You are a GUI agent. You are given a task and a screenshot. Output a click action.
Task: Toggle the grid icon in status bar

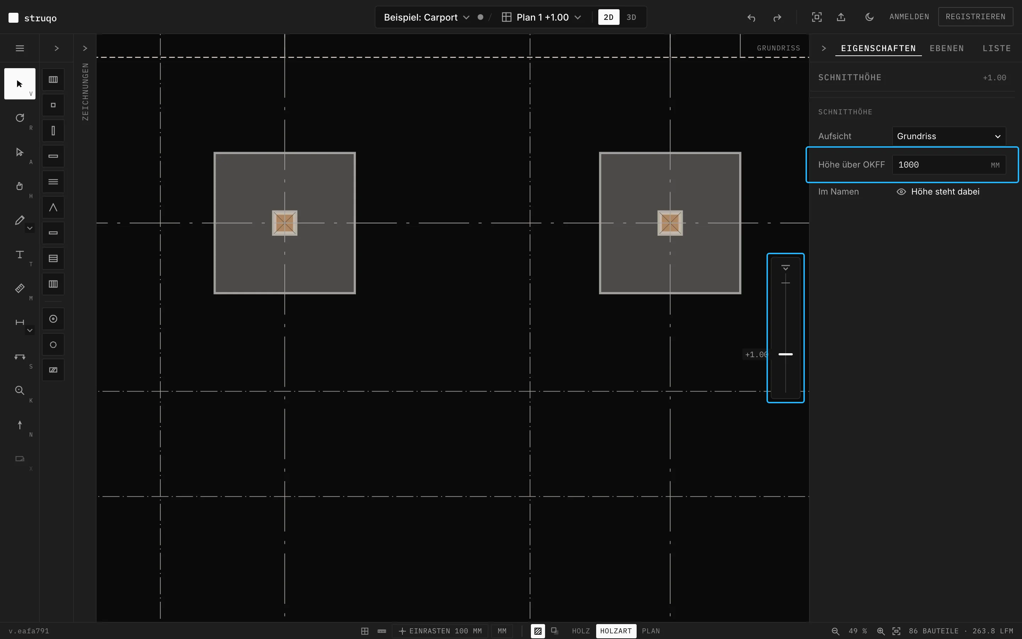click(365, 631)
